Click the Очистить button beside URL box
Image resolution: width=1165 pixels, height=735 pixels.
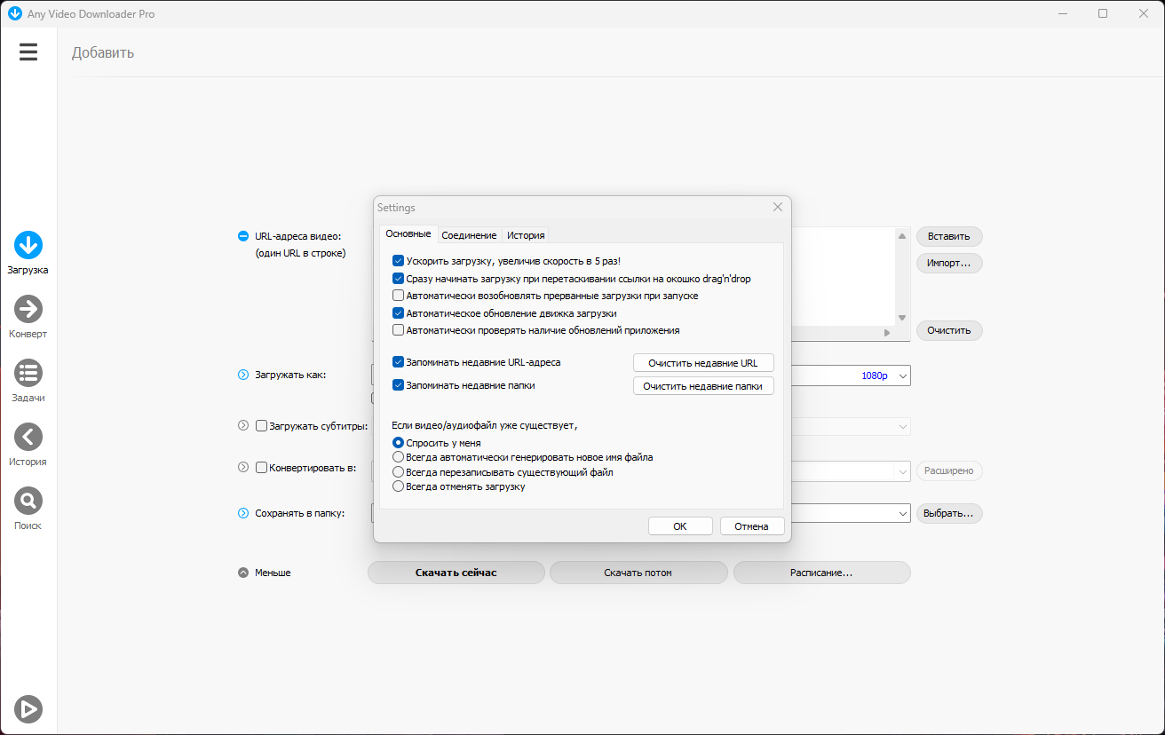tap(949, 330)
